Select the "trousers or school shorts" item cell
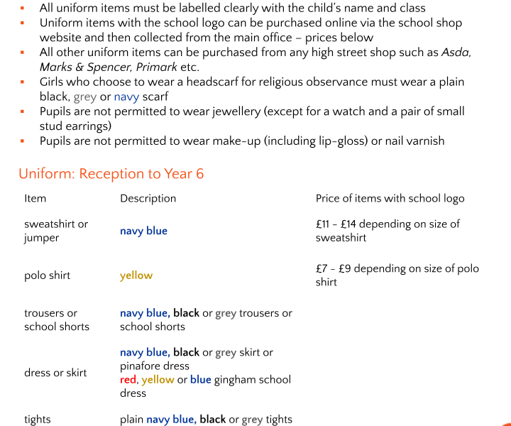Screen dimensions: 511x426 [57, 319]
